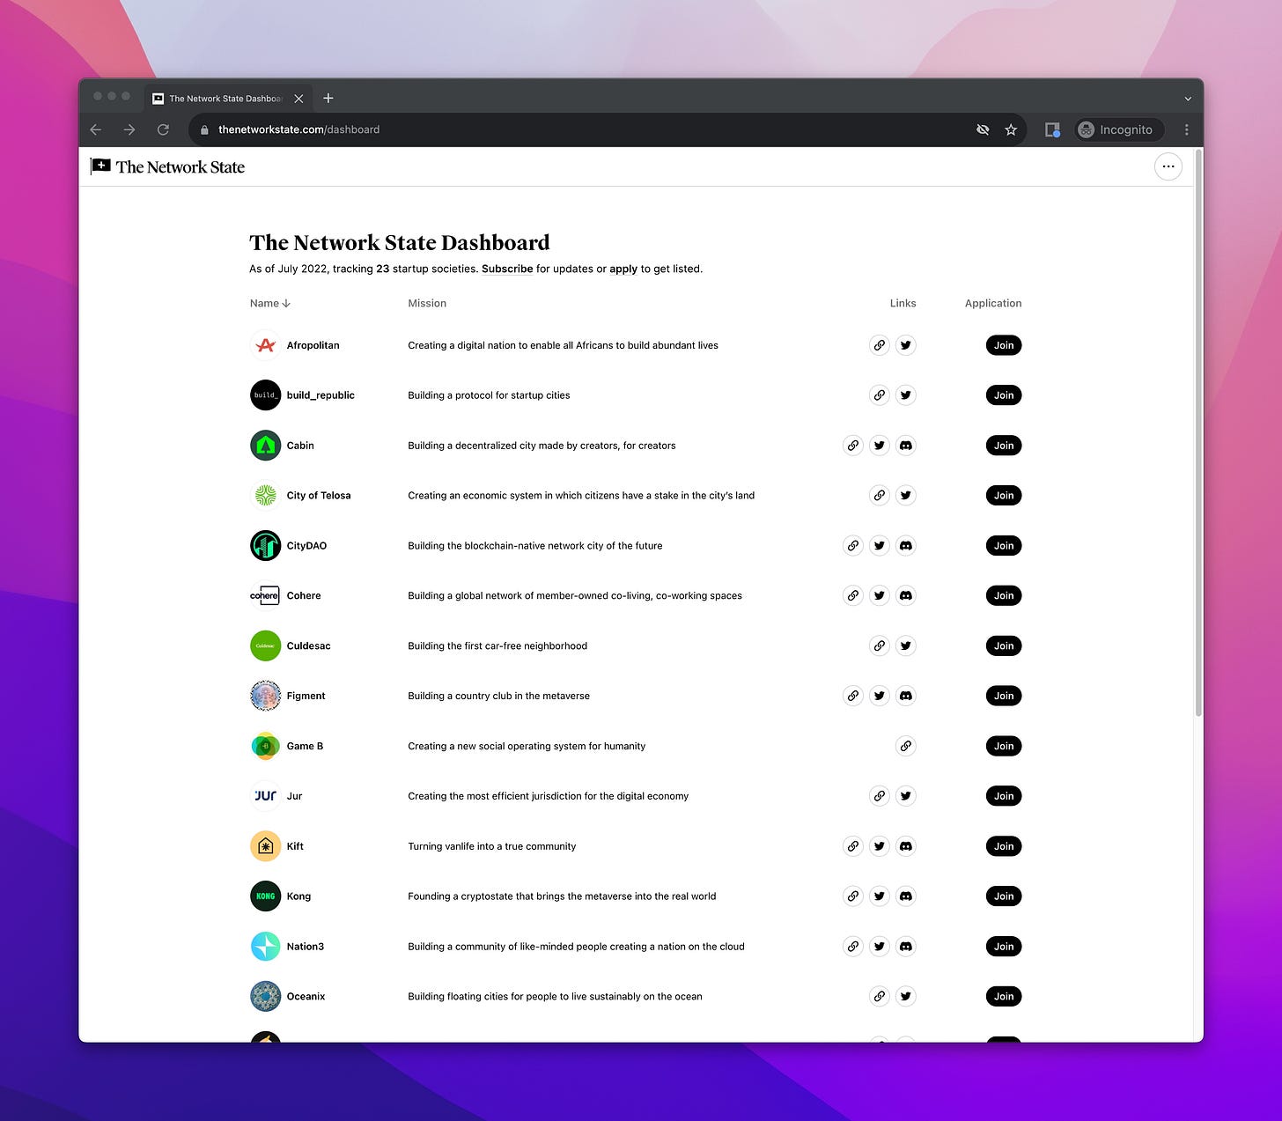This screenshot has height=1121, width=1282.
Task: Open Cabin Discord icon
Action: coord(905,446)
